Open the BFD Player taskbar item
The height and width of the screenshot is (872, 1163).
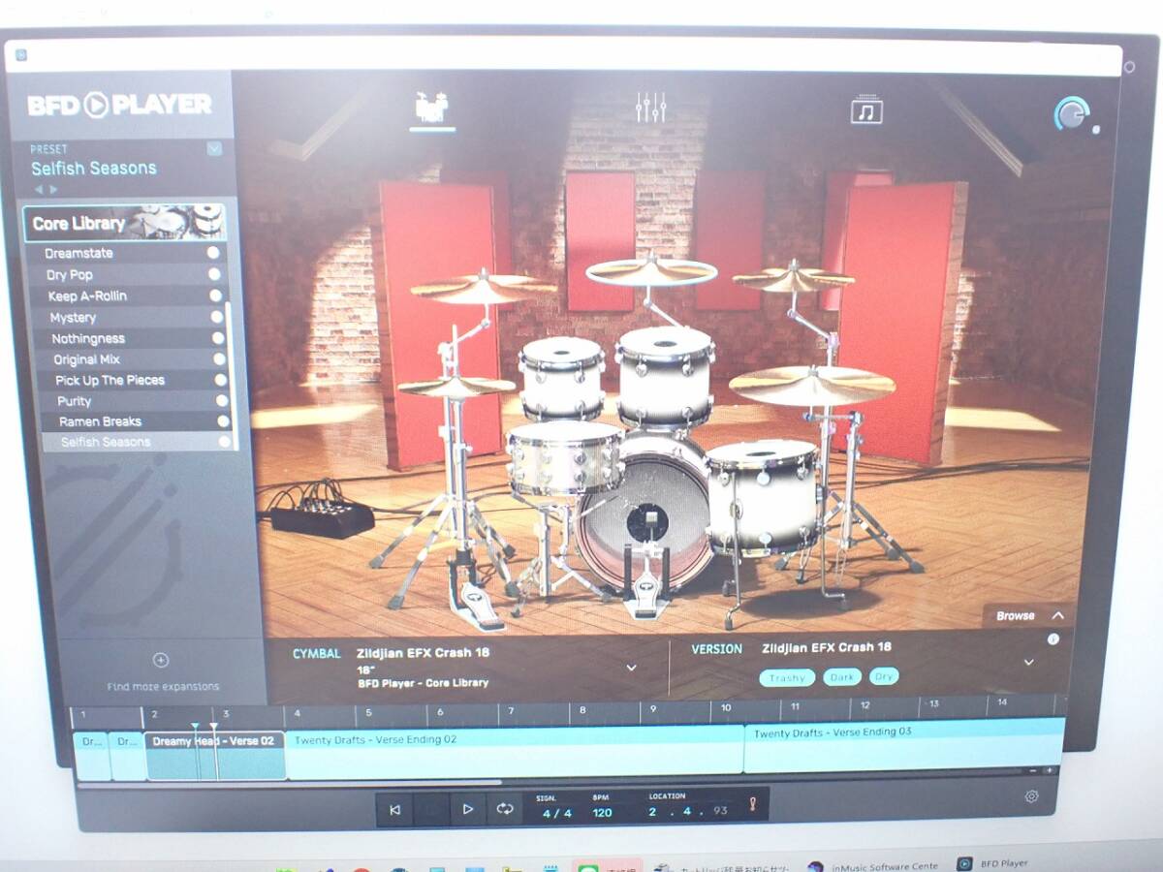(x=991, y=863)
